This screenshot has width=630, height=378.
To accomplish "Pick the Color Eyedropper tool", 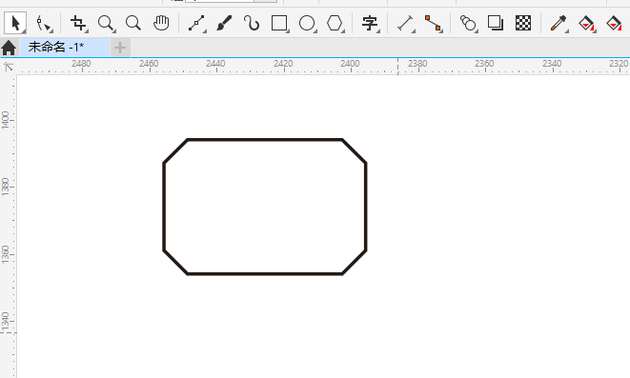I will pos(559,23).
